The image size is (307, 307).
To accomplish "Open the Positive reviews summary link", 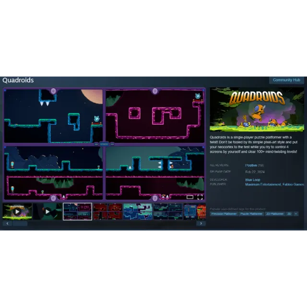I will 251,165.
